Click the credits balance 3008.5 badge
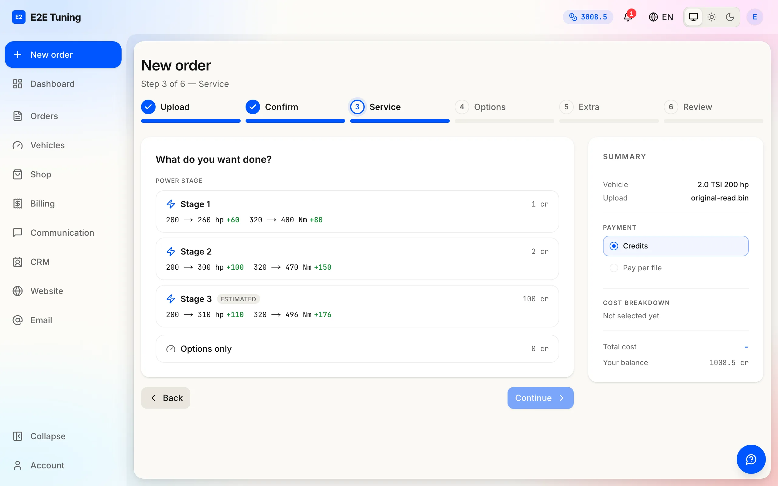Screen dimensions: 778x486 pos(588,17)
